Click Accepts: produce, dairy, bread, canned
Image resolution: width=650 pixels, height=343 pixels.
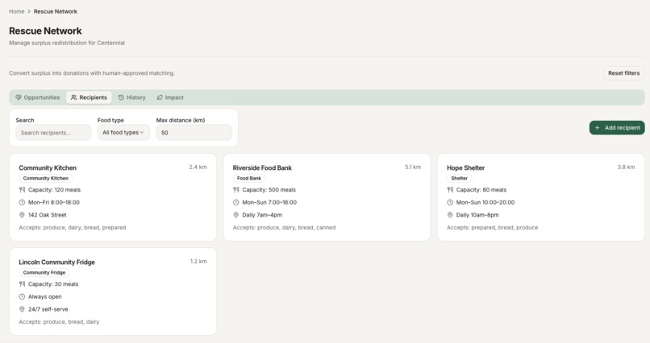284,228
